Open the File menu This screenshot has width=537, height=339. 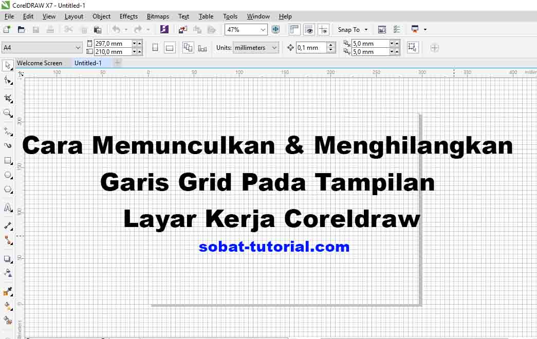tap(9, 16)
